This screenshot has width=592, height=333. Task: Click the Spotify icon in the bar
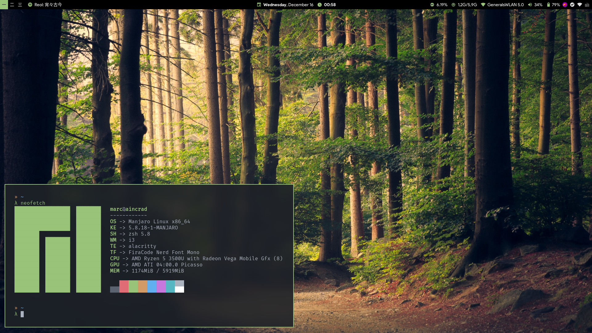[x=30, y=5]
